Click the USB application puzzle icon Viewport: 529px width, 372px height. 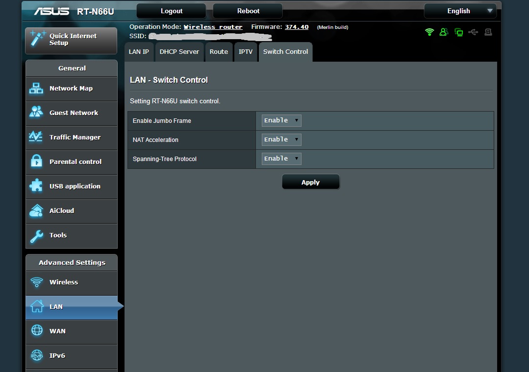coord(36,186)
